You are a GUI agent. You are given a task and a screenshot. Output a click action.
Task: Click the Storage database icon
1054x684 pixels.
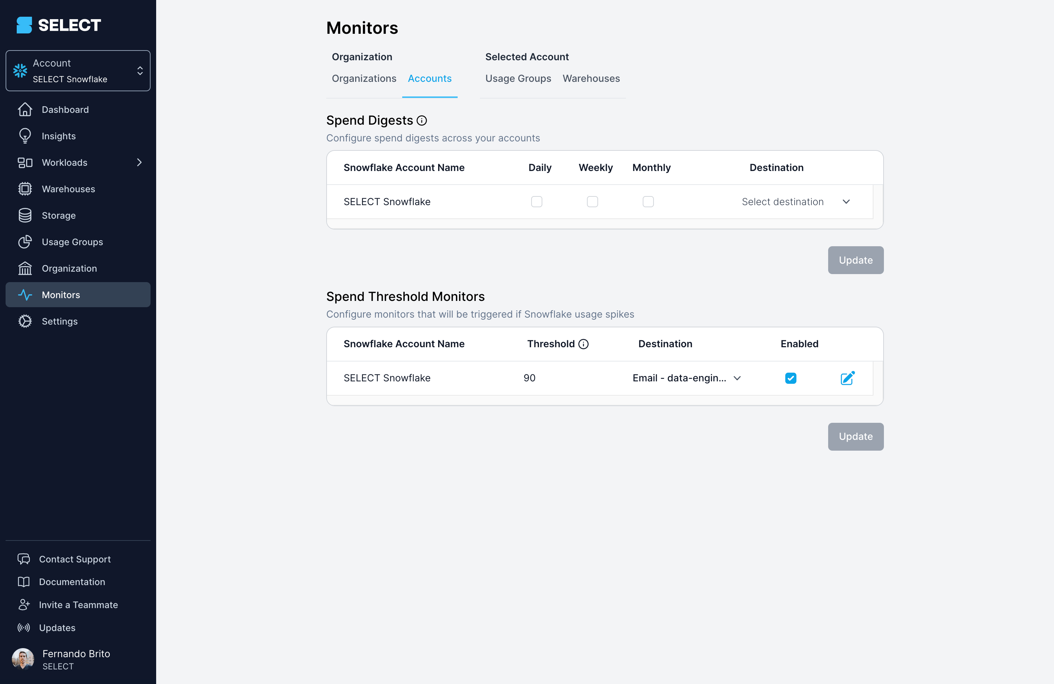25,216
